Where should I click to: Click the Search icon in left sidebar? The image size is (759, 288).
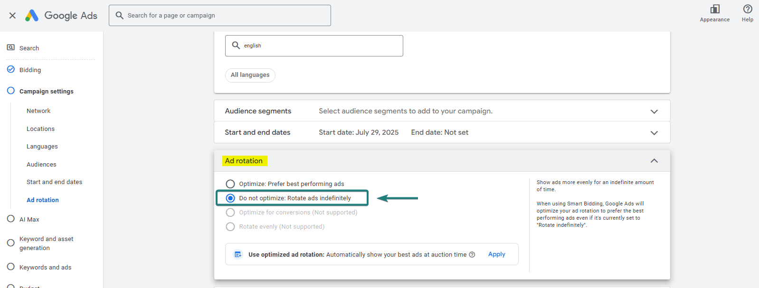[11, 48]
